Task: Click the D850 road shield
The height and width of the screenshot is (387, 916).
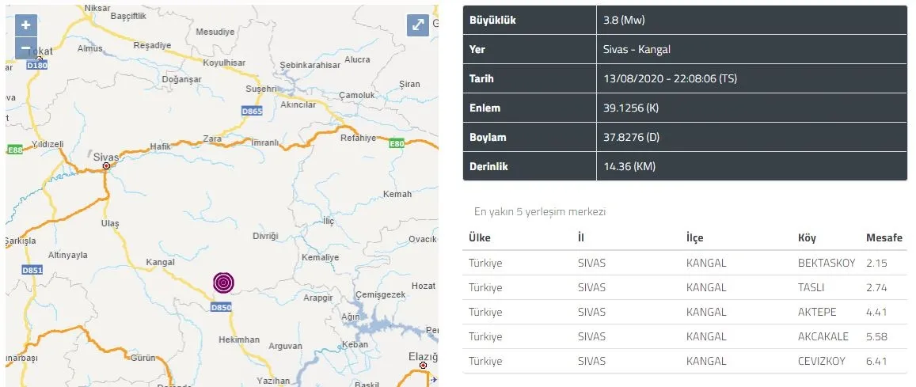Action: [x=221, y=308]
